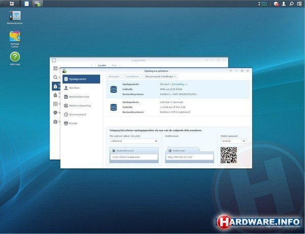Open the notifications speech bubble icon
Screen dimensions: 305x234
pos(276,4)
